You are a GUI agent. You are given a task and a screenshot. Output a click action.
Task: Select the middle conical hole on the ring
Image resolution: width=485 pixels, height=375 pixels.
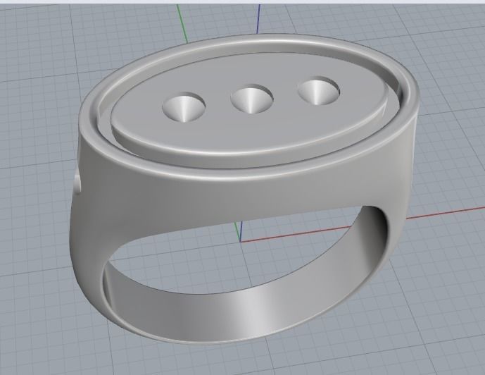[x=252, y=99]
